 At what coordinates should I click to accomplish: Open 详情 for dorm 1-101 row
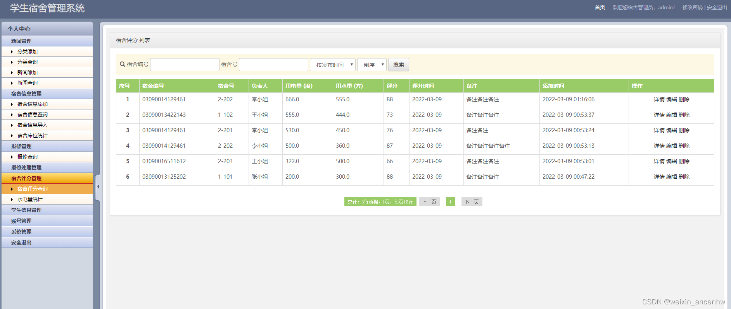pyautogui.click(x=659, y=177)
